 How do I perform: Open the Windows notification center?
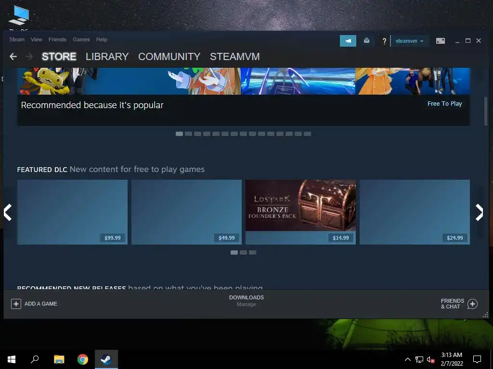pos(477,359)
